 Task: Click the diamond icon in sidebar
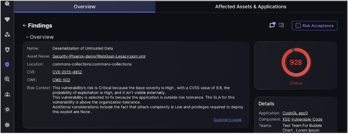(7, 20)
